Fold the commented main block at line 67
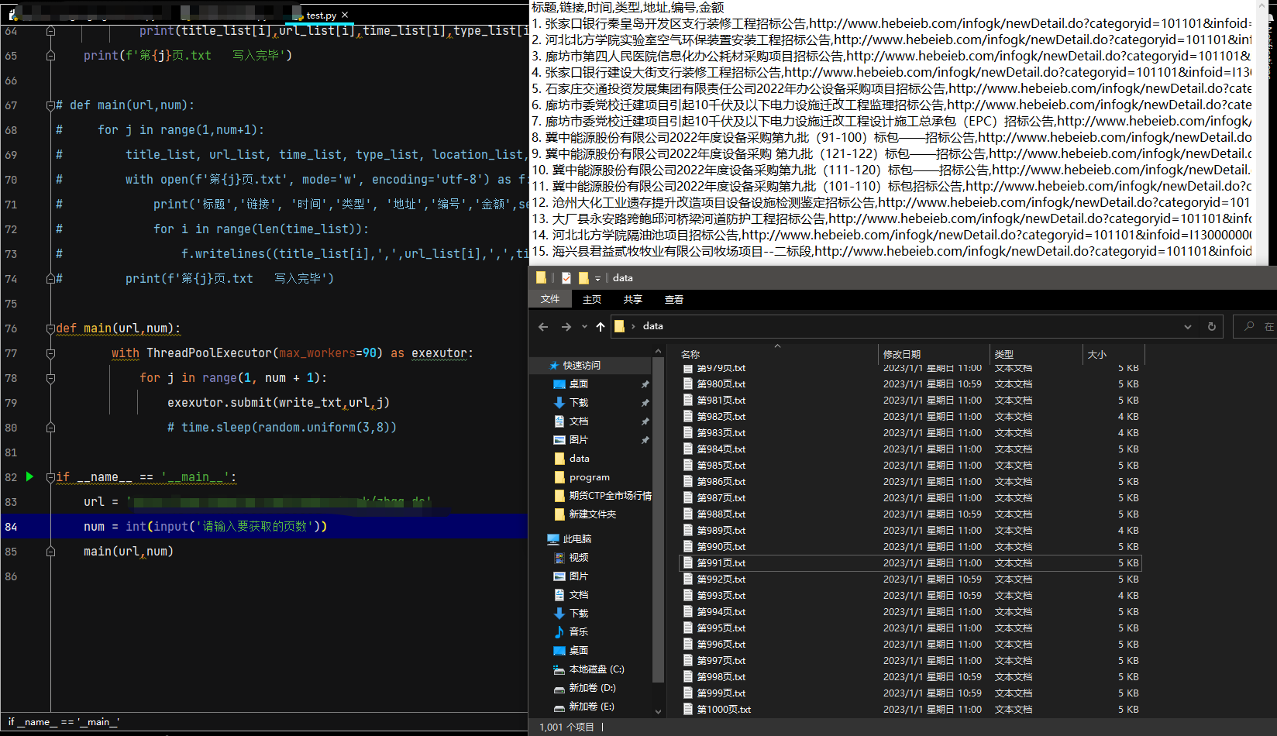This screenshot has width=1277, height=736. [x=50, y=105]
